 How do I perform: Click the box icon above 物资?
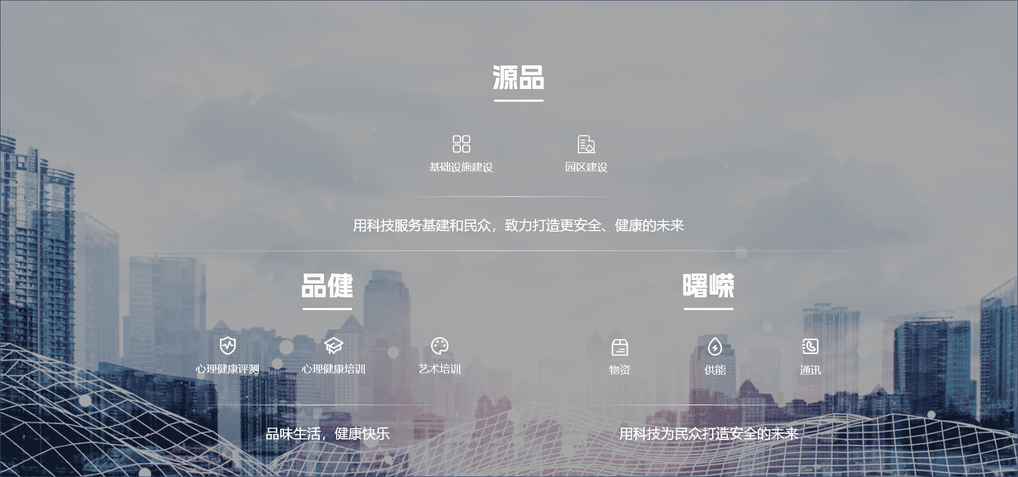point(619,347)
